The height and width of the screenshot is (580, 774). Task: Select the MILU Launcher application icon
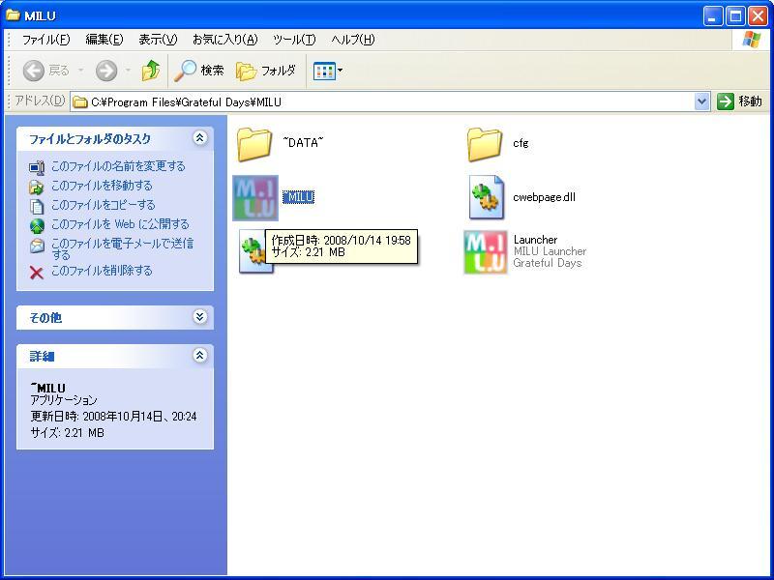pos(486,251)
